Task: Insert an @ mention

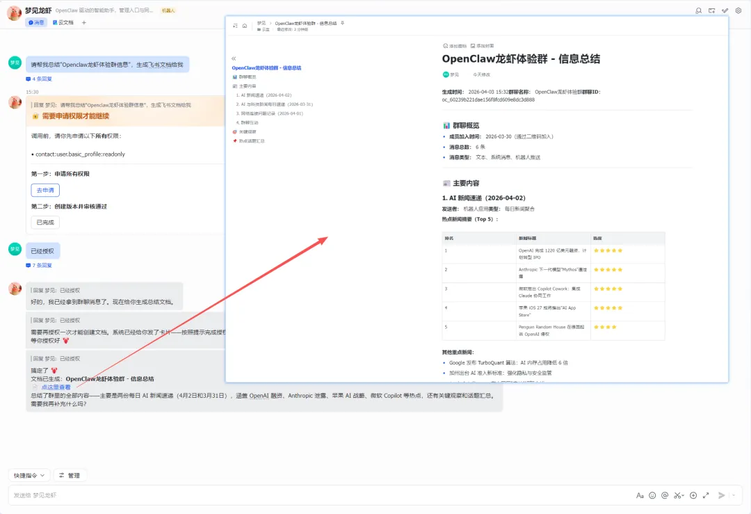Action: coord(665,495)
